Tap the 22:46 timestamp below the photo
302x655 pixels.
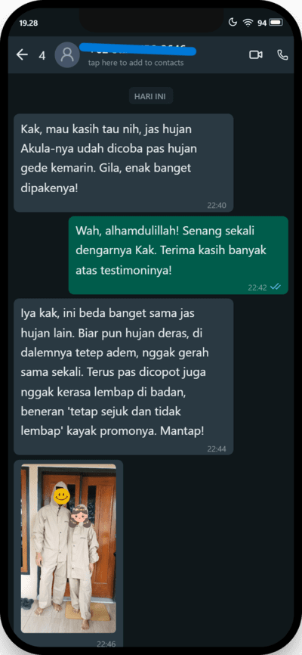[x=106, y=644]
